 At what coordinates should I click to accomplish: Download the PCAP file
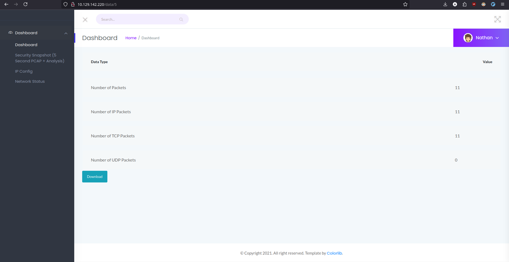[x=95, y=177]
